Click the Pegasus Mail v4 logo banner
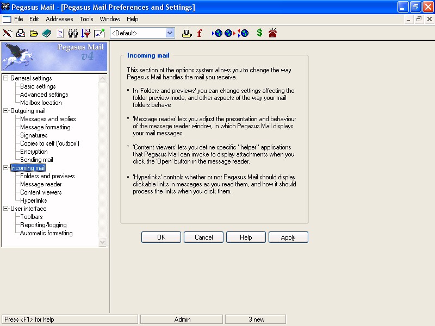The width and height of the screenshot is (435, 326). (x=54, y=57)
